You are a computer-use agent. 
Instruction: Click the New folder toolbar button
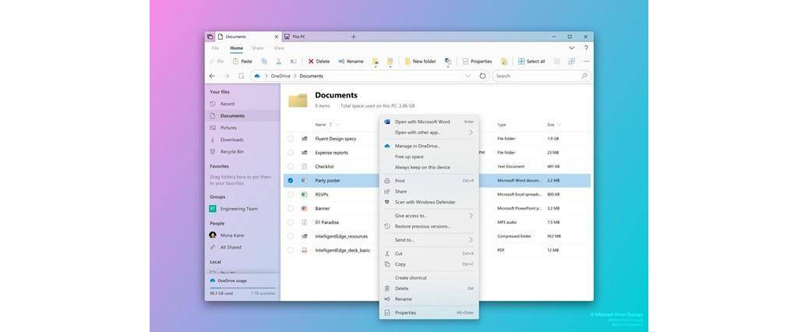[x=419, y=61]
